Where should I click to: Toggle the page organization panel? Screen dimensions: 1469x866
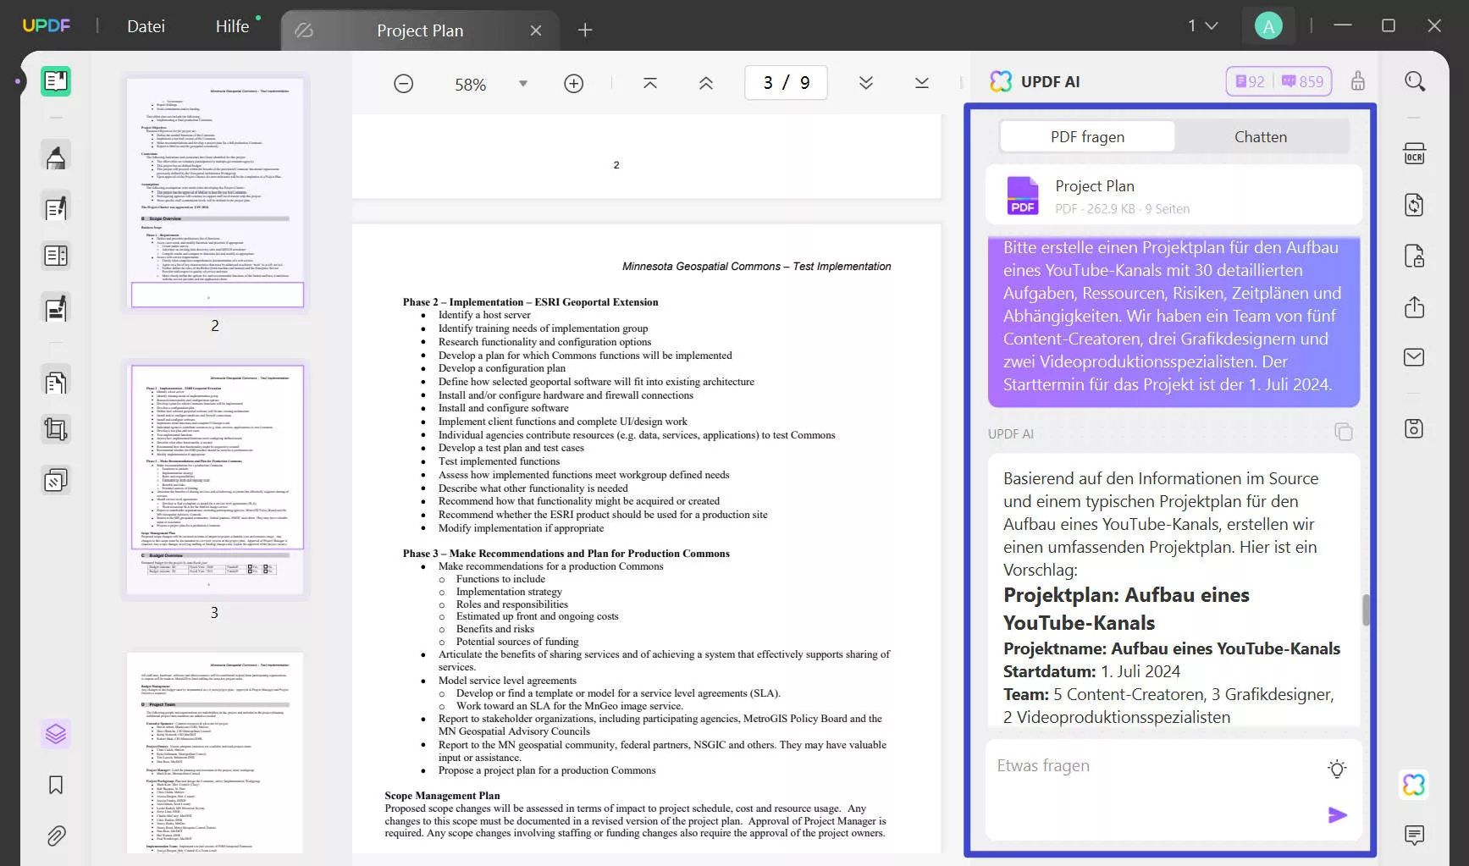tap(55, 734)
